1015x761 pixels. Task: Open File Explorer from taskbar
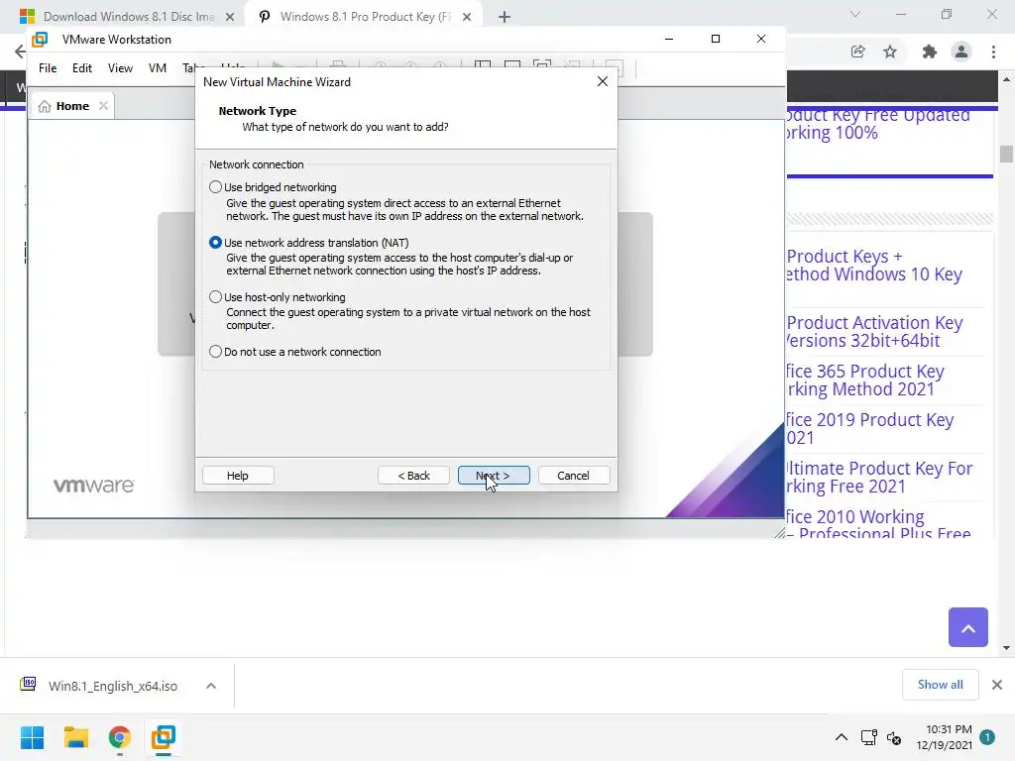75,737
